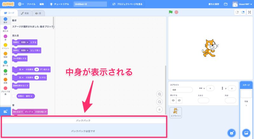This screenshot has width=254, height=139.
Task: Open the globe language dropdown
Action: point(21,4)
